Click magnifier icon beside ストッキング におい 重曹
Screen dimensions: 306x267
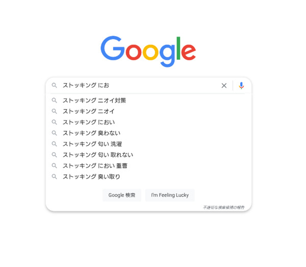[x=54, y=165]
